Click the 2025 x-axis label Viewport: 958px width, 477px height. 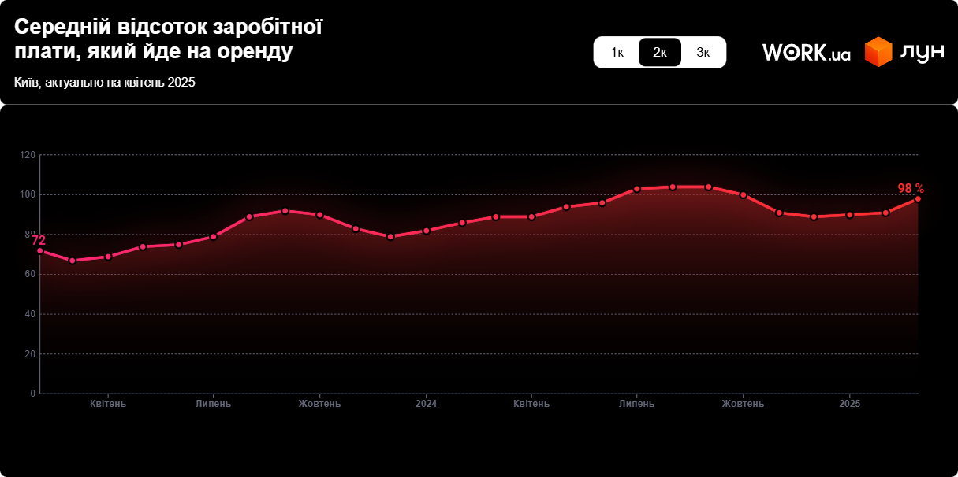(849, 404)
